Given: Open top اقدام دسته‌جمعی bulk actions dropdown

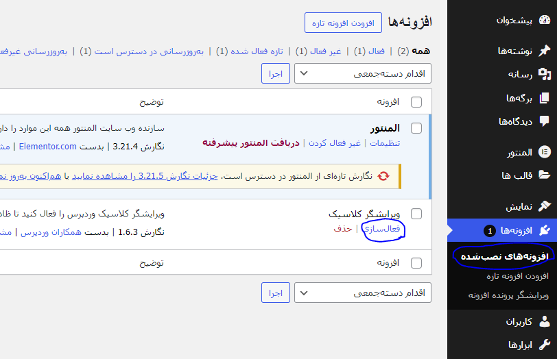Looking at the screenshot, I should (363, 73).
